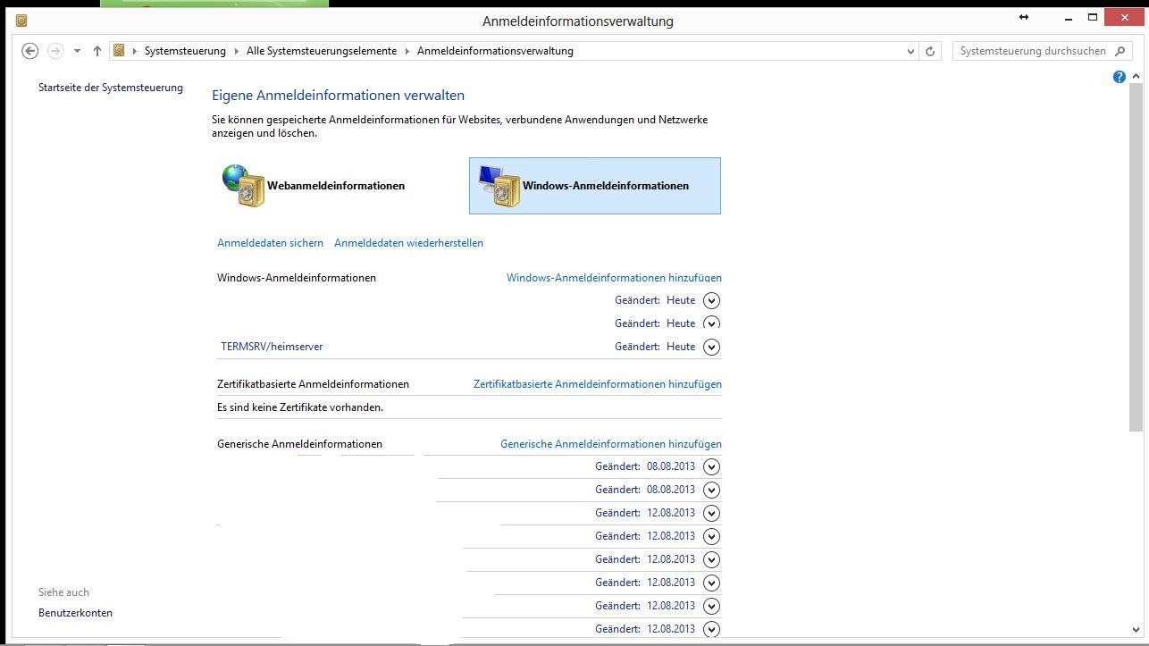Screen dimensions: 1149x646
Task: Maximize the Anmeldeinformationsverwaltung window
Action: [x=1092, y=17]
